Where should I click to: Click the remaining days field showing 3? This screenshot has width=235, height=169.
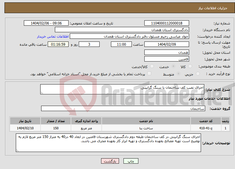click(89, 44)
